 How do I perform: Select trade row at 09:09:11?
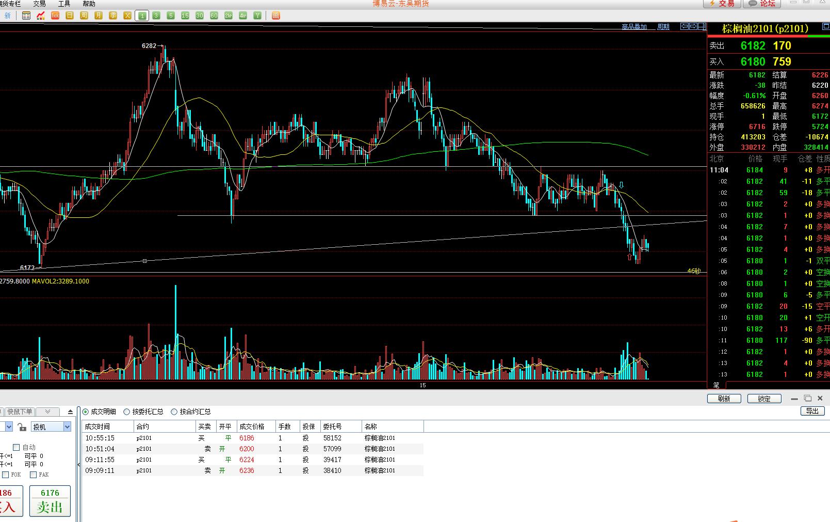(x=253, y=470)
